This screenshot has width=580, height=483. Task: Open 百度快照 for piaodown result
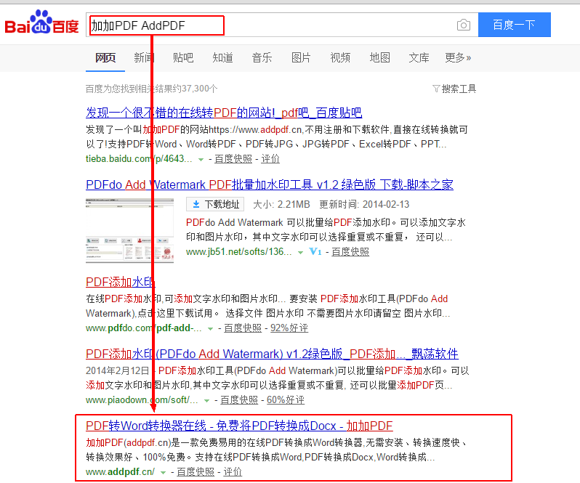(239, 400)
